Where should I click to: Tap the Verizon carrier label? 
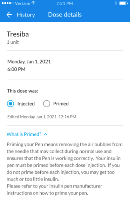(x=22, y=3)
